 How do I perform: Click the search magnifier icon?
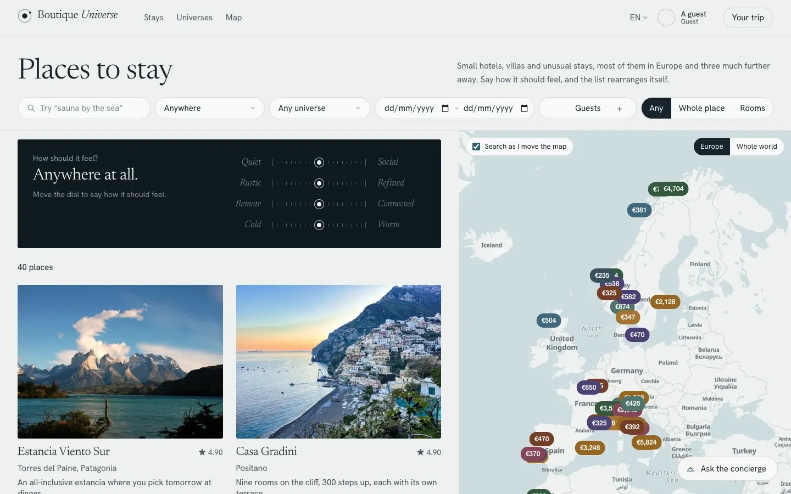[31, 108]
